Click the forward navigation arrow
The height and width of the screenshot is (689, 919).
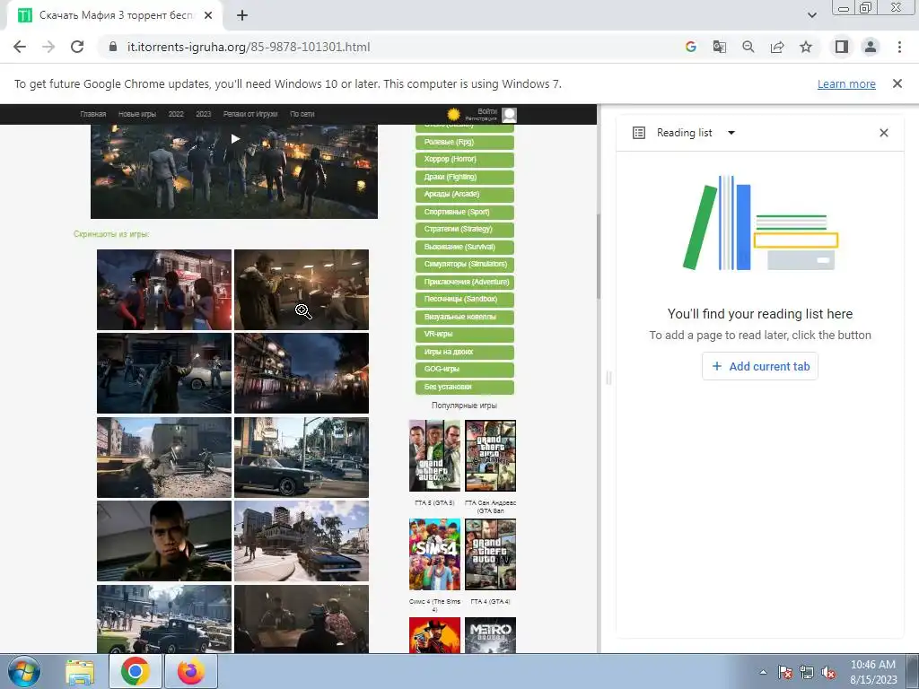pos(48,47)
